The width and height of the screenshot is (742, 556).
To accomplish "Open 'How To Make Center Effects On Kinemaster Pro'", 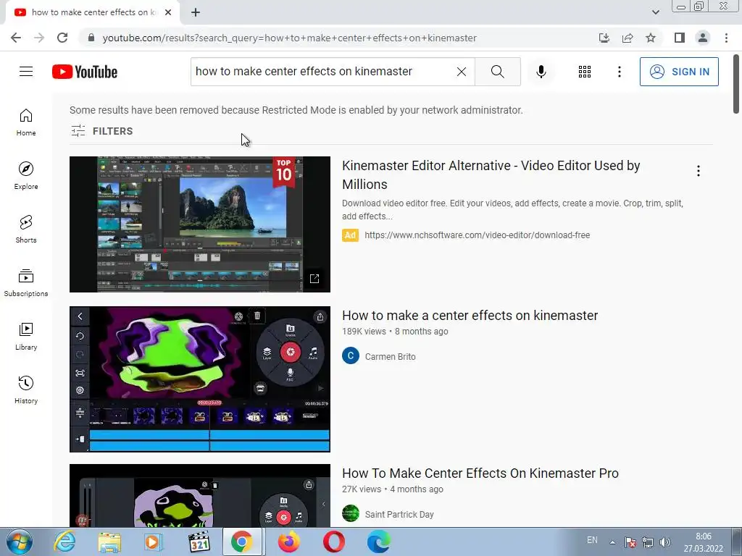I will [x=480, y=473].
